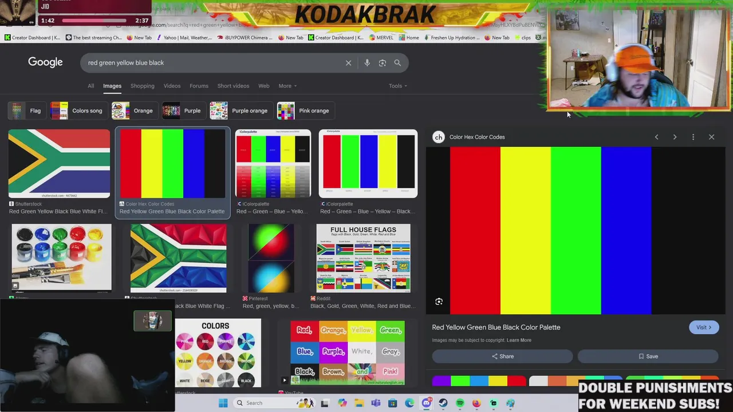Open File Explorer from taskbar
The image size is (733, 412).
359,403
